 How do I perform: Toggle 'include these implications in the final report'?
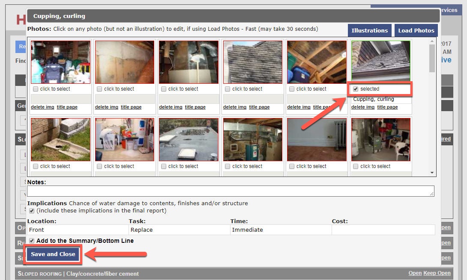point(32,211)
